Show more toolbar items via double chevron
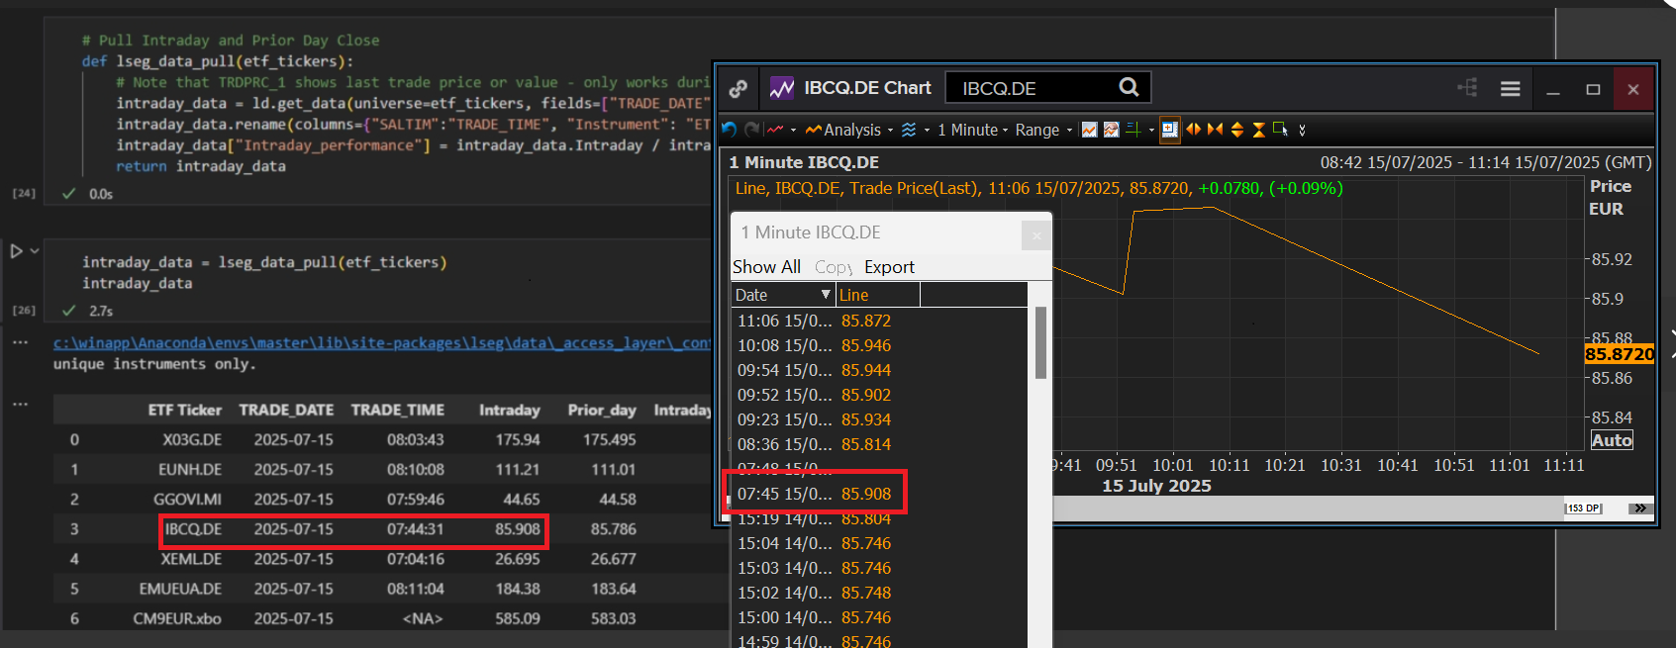This screenshot has height=648, width=1676. (1302, 130)
